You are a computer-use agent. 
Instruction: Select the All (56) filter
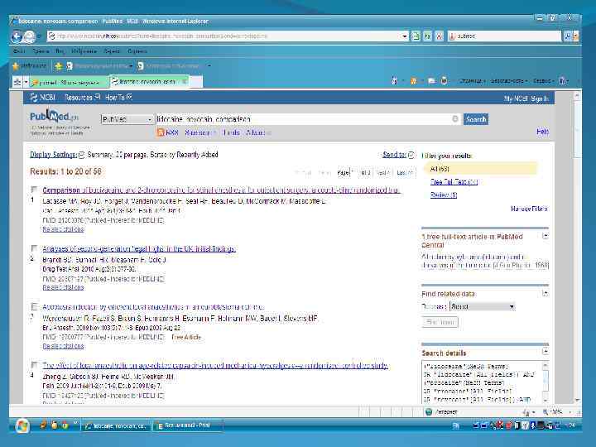[480, 169]
